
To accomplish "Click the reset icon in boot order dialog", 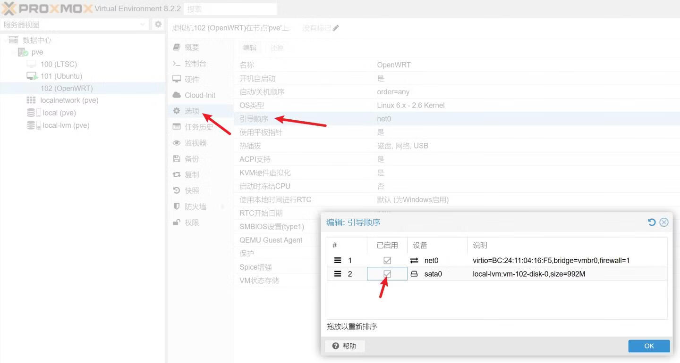I will (x=652, y=222).
